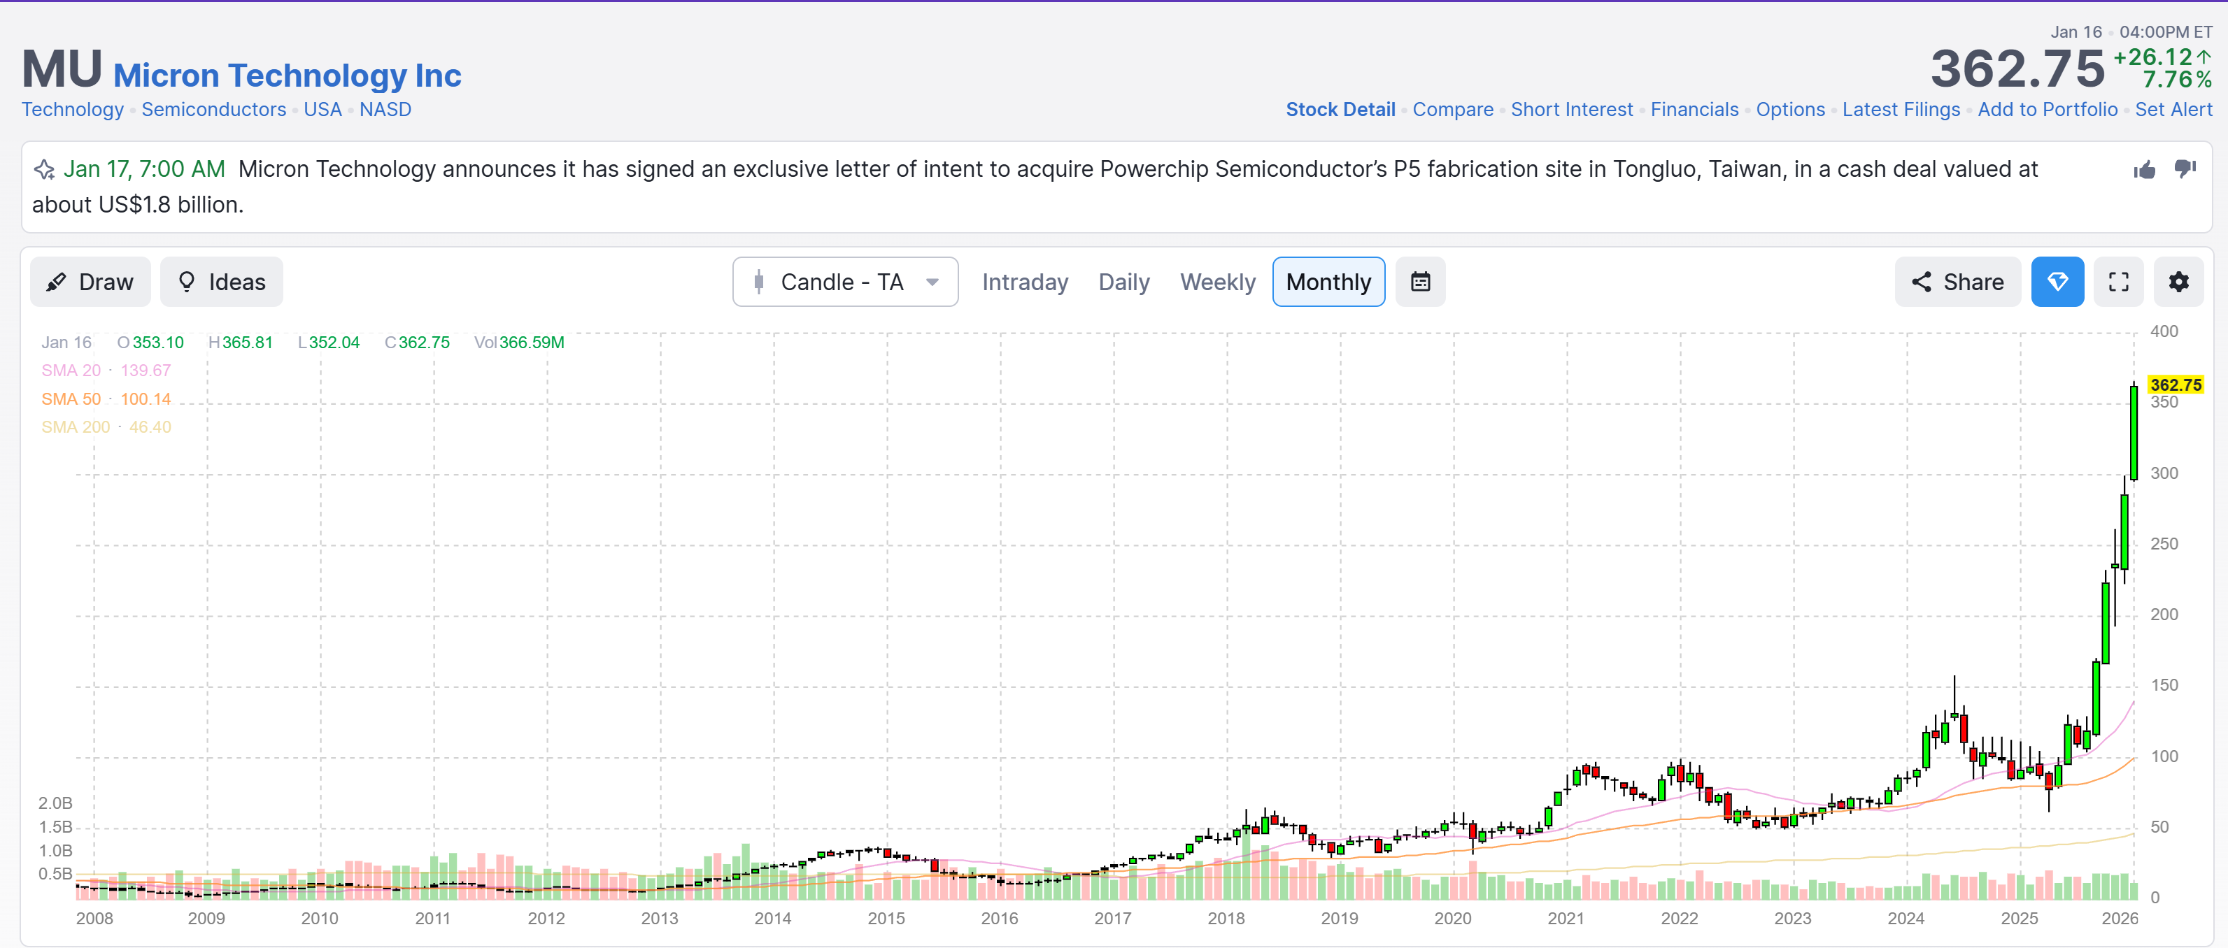This screenshot has width=2228, height=948.
Task: Click the SMA 50 indicator label
Action: [x=71, y=398]
